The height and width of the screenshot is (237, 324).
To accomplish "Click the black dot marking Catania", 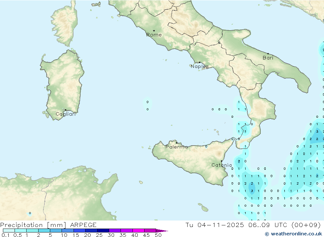I will click(222, 161).
